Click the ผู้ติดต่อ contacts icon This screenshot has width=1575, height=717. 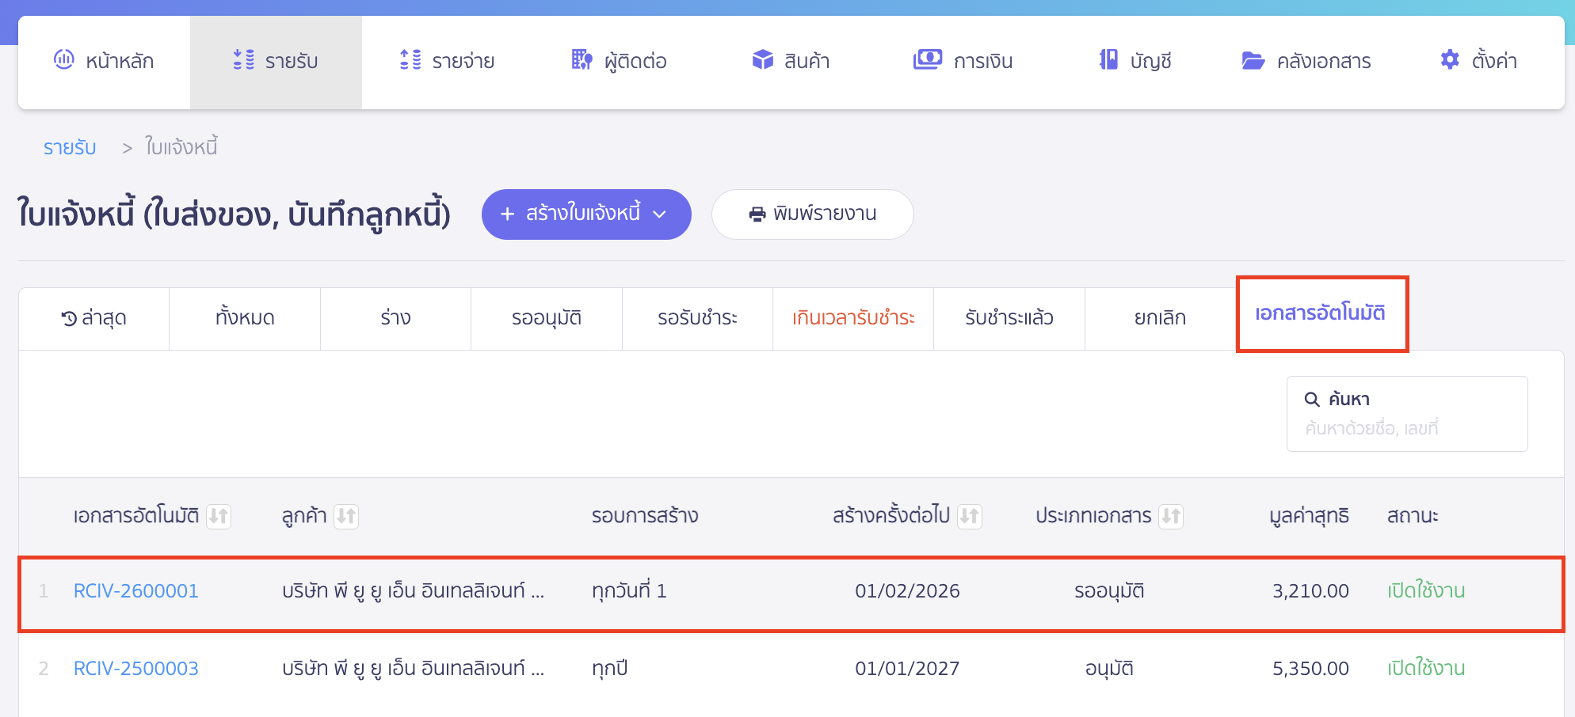(581, 59)
